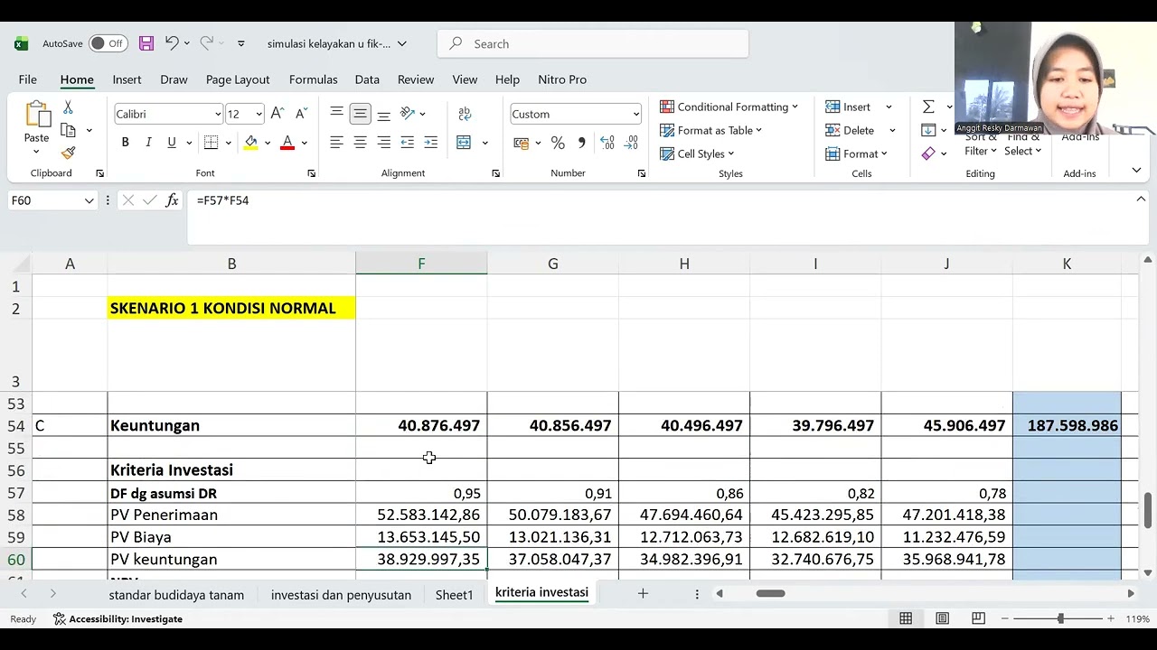Select Top Align icon
1157x650 pixels.
[x=336, y=114]
